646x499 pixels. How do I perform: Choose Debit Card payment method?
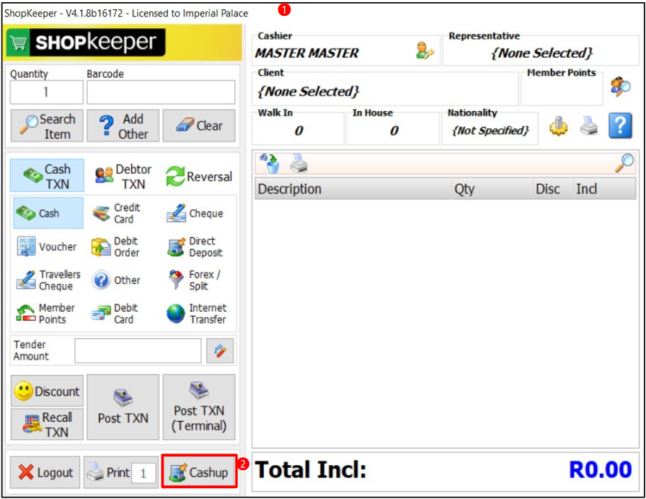pos(113,314)
